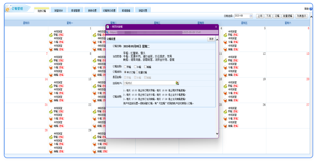Viewport: 317px width, 163px height.
Task: Click the lunch bowl icon on Friday the 5th
Action: click(x=225, y=42)
